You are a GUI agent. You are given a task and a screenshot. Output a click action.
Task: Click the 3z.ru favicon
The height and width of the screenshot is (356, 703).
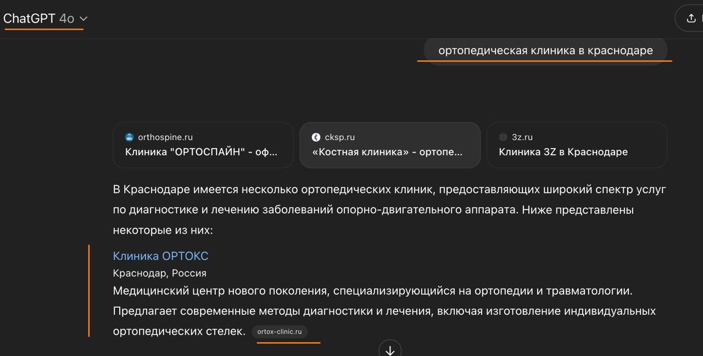503,137
